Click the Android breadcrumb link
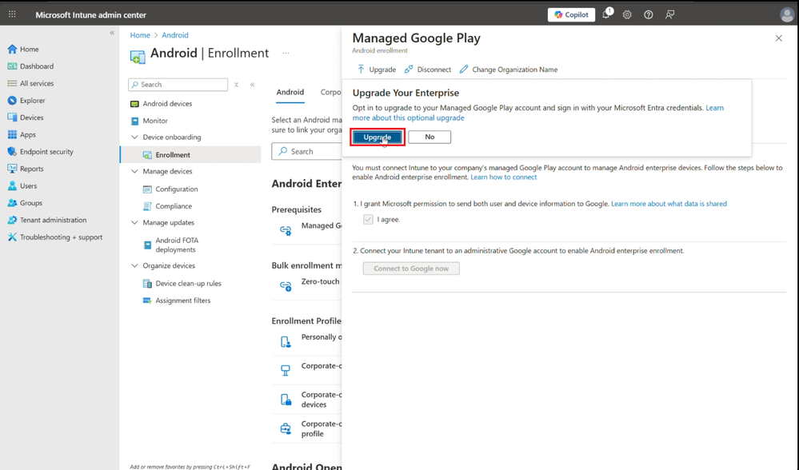 175,35
